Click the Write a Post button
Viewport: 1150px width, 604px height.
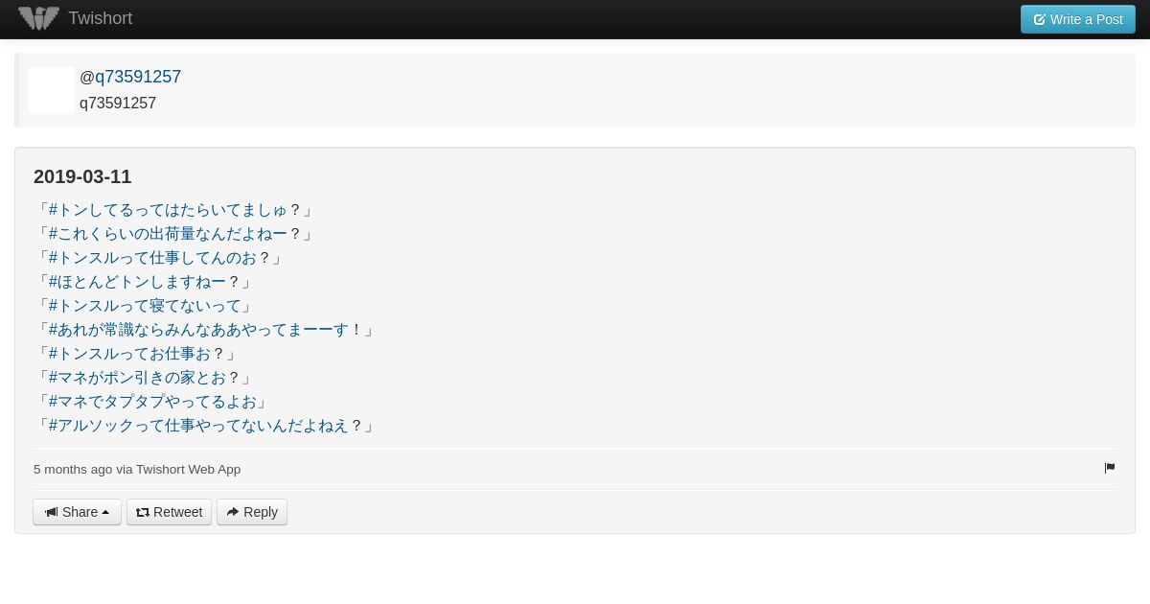pos(1078,19)
